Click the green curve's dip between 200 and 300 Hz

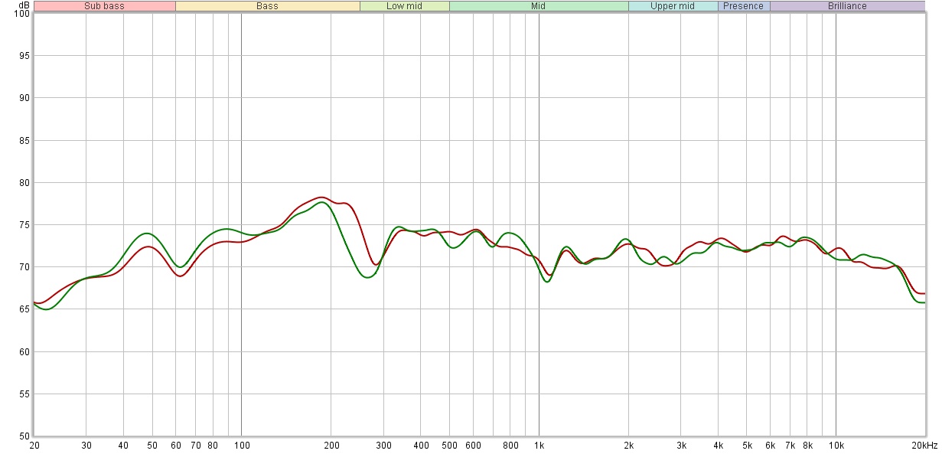pyautogui.click(x=367, y=277)
